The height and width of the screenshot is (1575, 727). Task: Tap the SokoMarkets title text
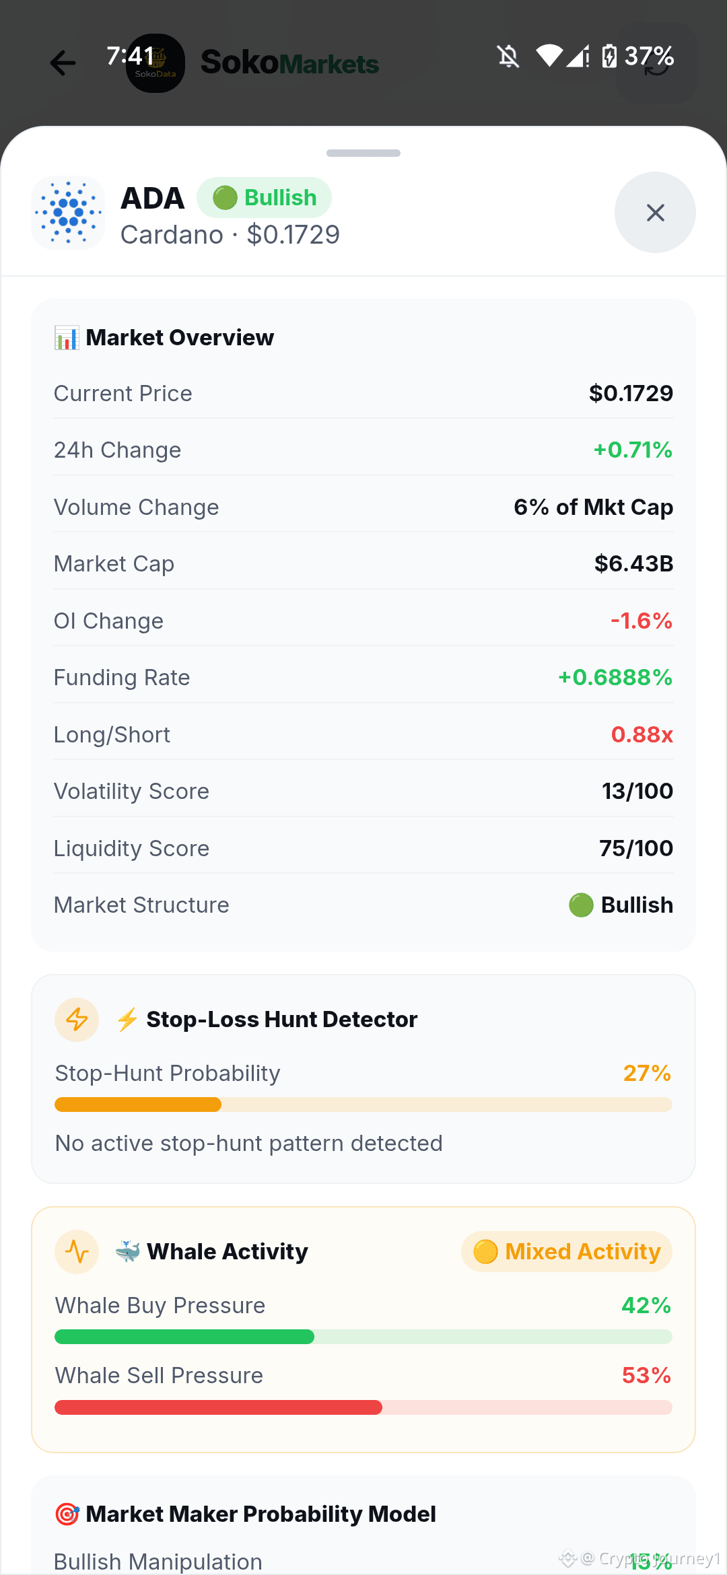click(x=289, y=63)
